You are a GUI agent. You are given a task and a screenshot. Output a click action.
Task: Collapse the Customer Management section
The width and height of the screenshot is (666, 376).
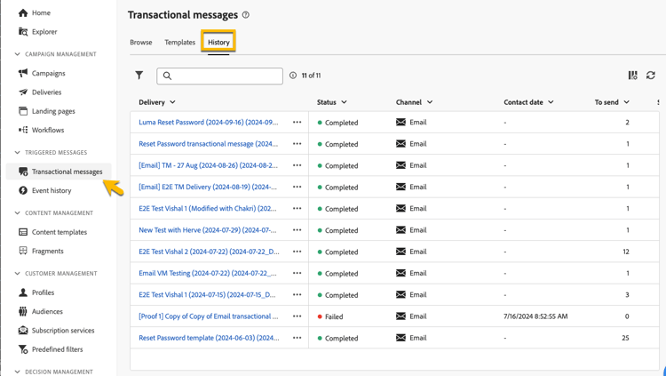coord(18,274)
